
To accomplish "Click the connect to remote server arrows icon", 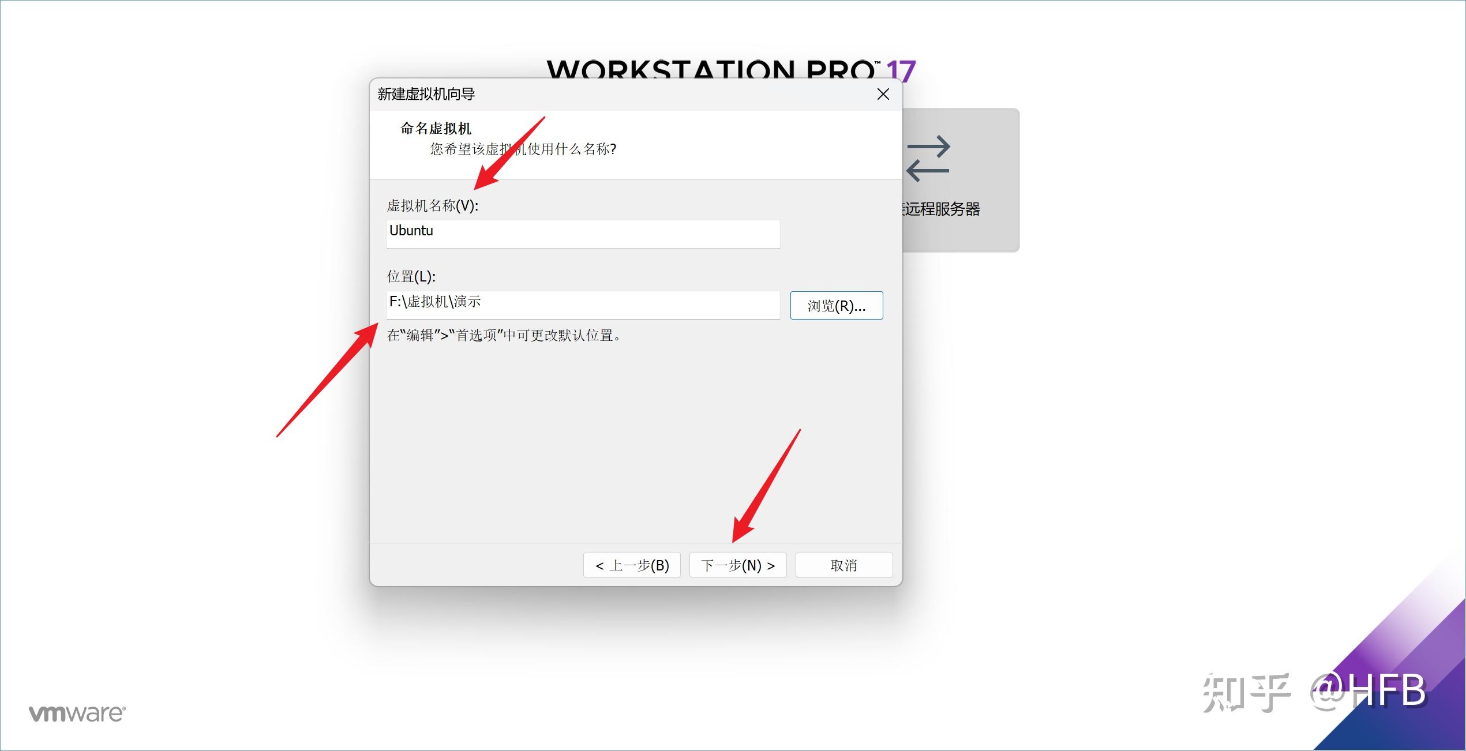I will [928, 158].
